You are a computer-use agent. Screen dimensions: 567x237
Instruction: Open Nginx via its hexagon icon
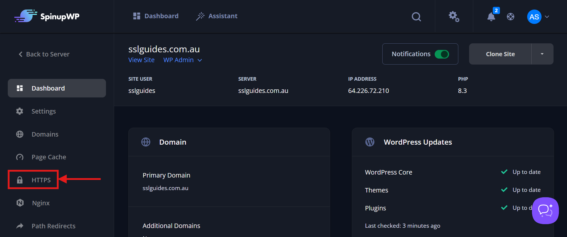pos(20,203)
